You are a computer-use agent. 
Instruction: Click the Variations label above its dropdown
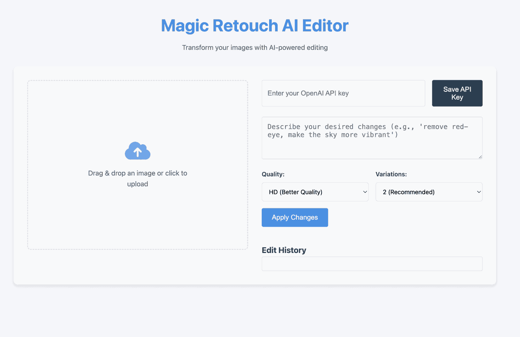[x=391, y=174]
